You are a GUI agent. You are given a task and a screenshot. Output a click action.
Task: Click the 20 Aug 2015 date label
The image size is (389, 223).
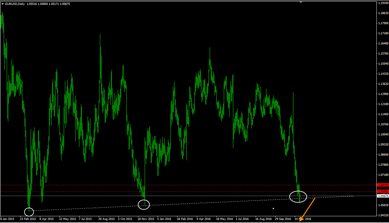pyautogui.click(x=107, y=219)
